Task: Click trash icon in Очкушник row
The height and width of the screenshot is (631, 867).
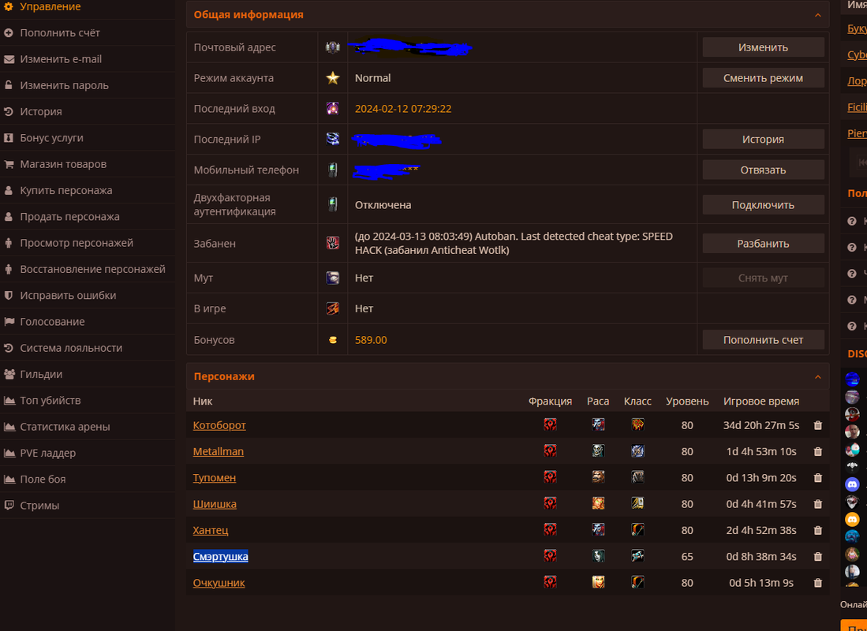Action: (x=818, y=583)
